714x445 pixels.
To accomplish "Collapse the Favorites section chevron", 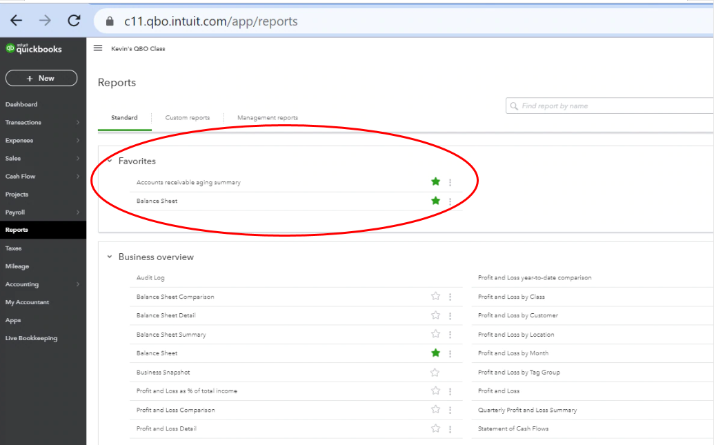I will (110, 161).
